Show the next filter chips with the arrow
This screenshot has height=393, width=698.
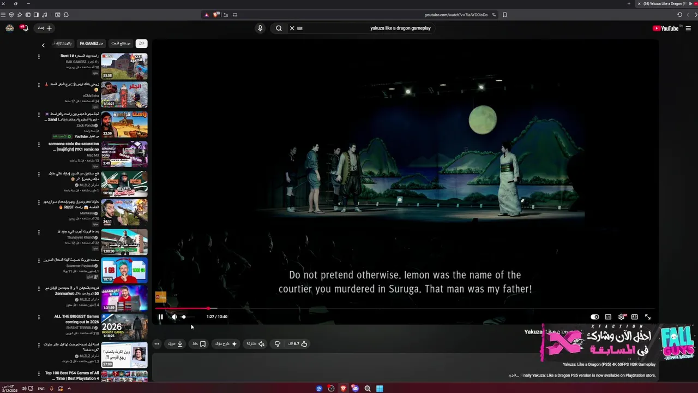pos(43,45)
